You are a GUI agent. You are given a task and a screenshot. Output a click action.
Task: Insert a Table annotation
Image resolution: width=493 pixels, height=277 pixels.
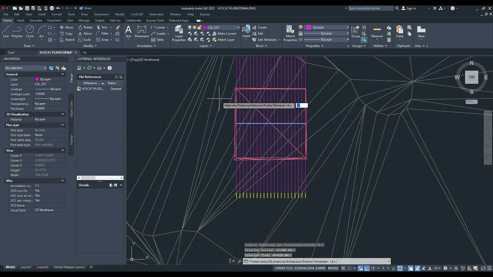[x=158, y=40]
